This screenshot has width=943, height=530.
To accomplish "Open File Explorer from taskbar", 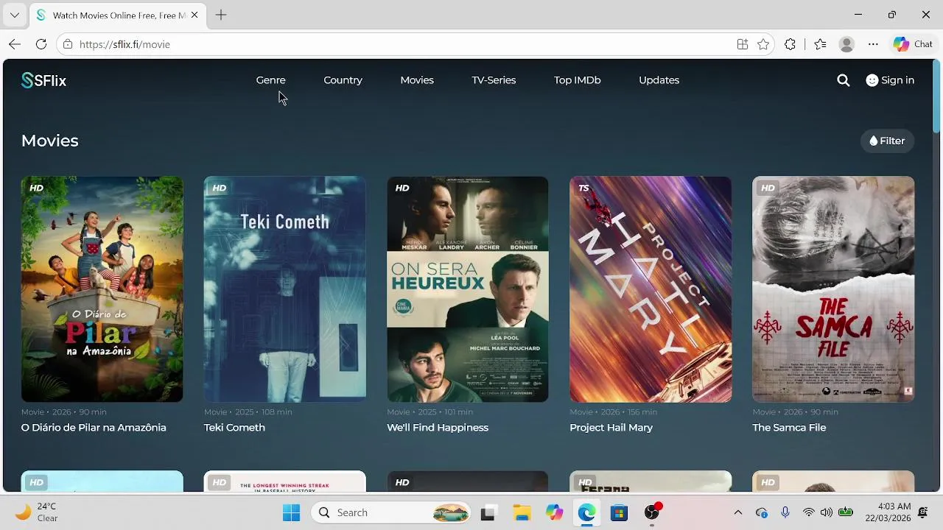I will coord(522,512).
